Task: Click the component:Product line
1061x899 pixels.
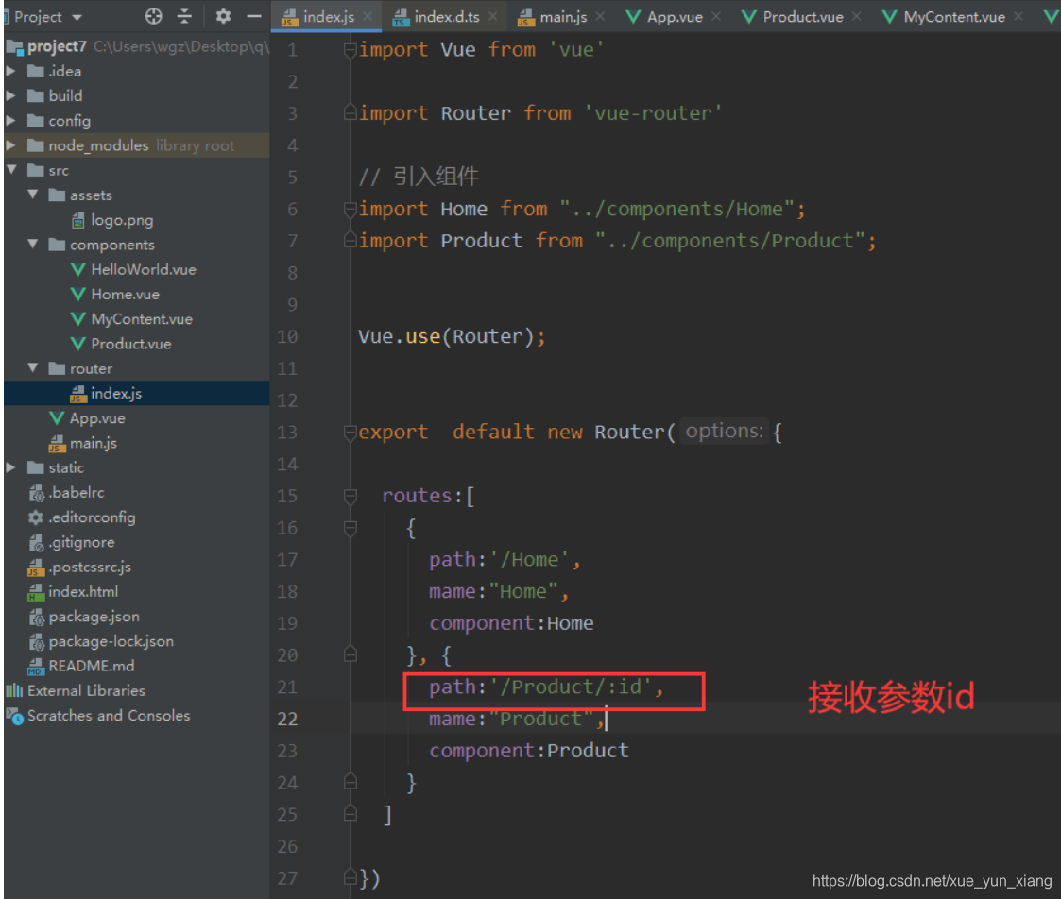Action: tap(528, 750)
